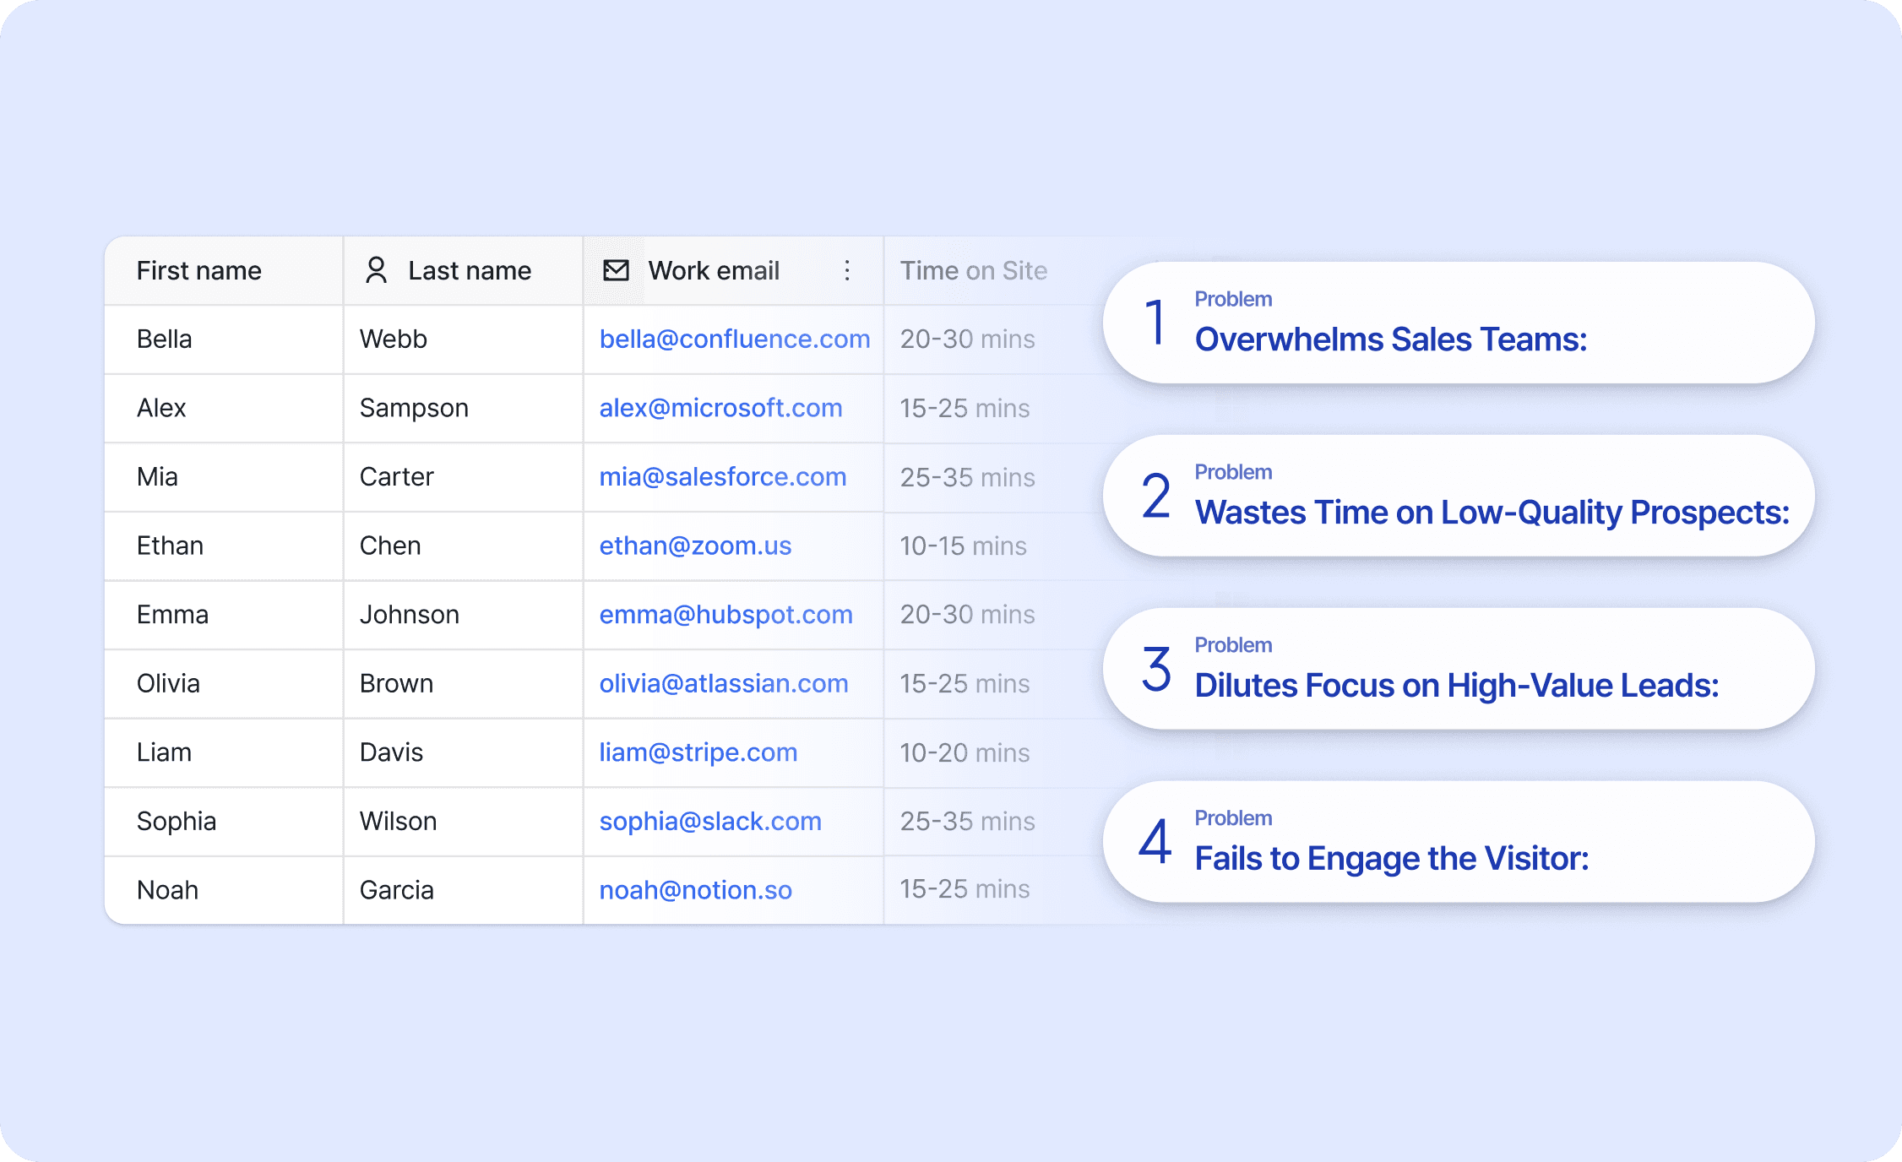Screen dimensions: 1902x1162
Task: Open the bella@confluence.com email link
Action: pos(734,339)
